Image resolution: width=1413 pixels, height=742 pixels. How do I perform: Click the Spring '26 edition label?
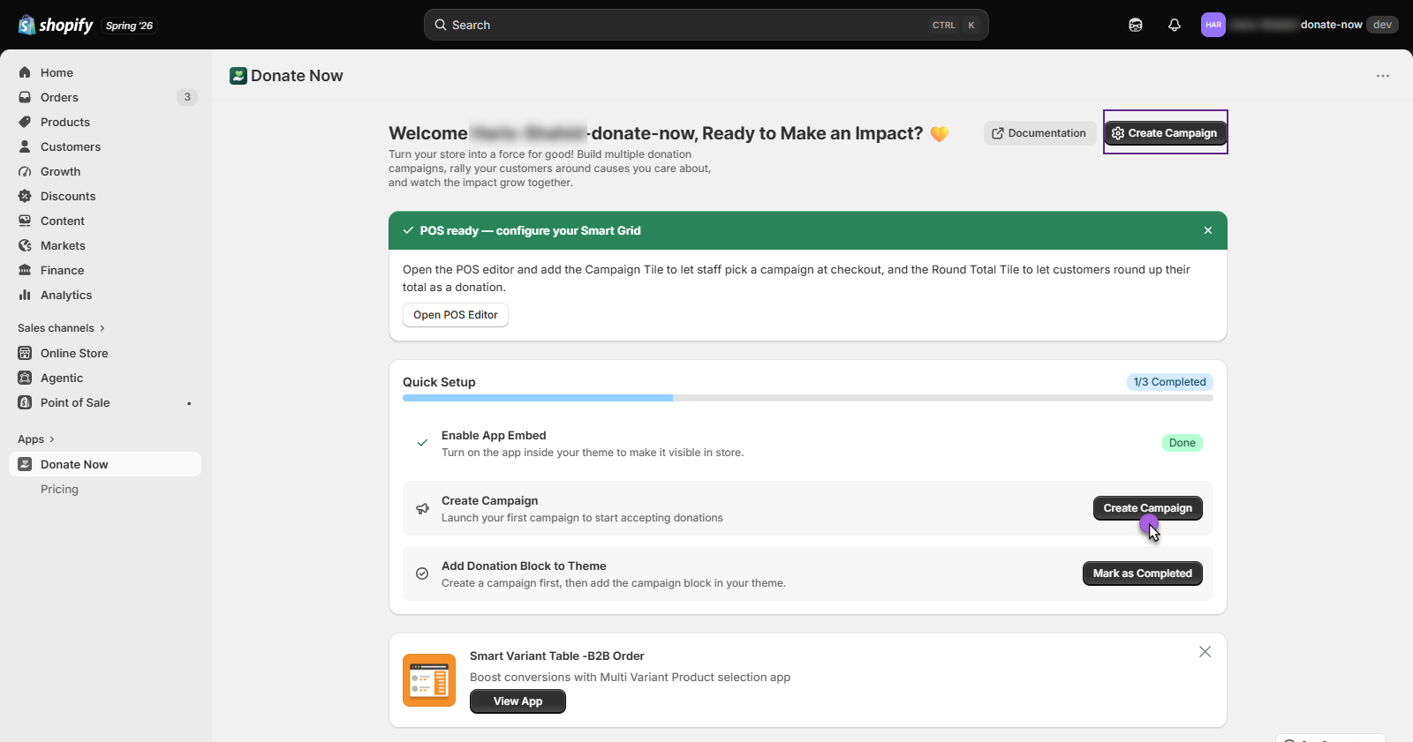[129, 26]
